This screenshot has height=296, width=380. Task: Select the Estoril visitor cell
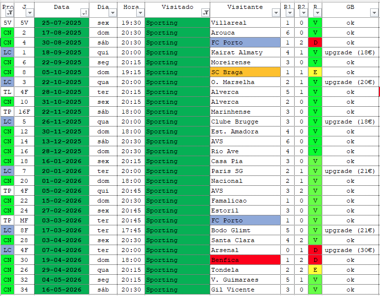245,211
